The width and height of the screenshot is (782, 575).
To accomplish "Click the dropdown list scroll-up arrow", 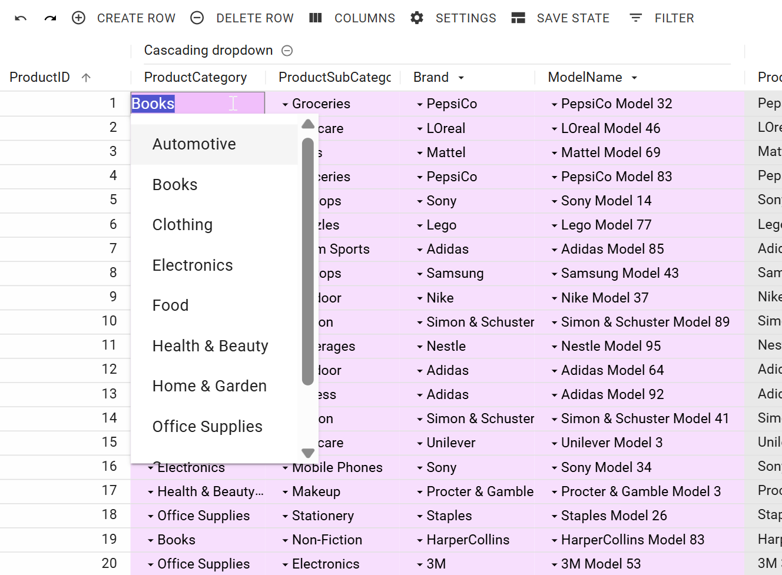I will pyautogui.click(x=308, y=124).
